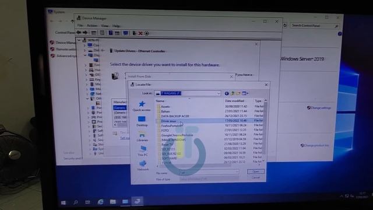Select the SOFTWARE folder
This screenshot has width=373, height=210.
[170, 158]
